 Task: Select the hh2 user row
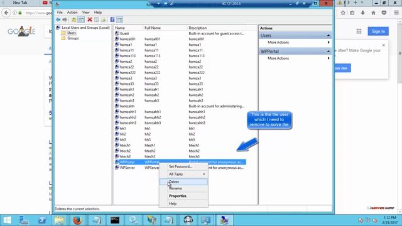click(x=180, y=134)
